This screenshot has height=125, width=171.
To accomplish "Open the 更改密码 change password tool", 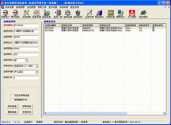I will (15, 14).
